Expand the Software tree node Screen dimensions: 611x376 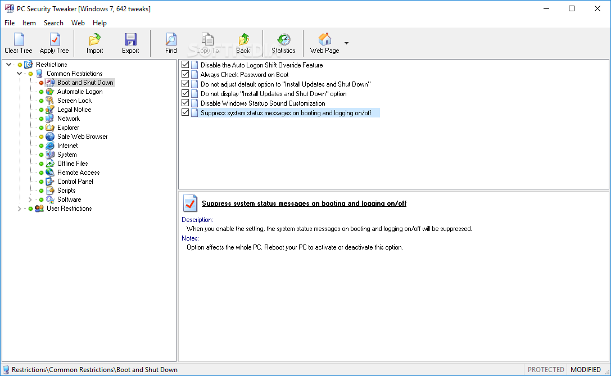[30, 200]
